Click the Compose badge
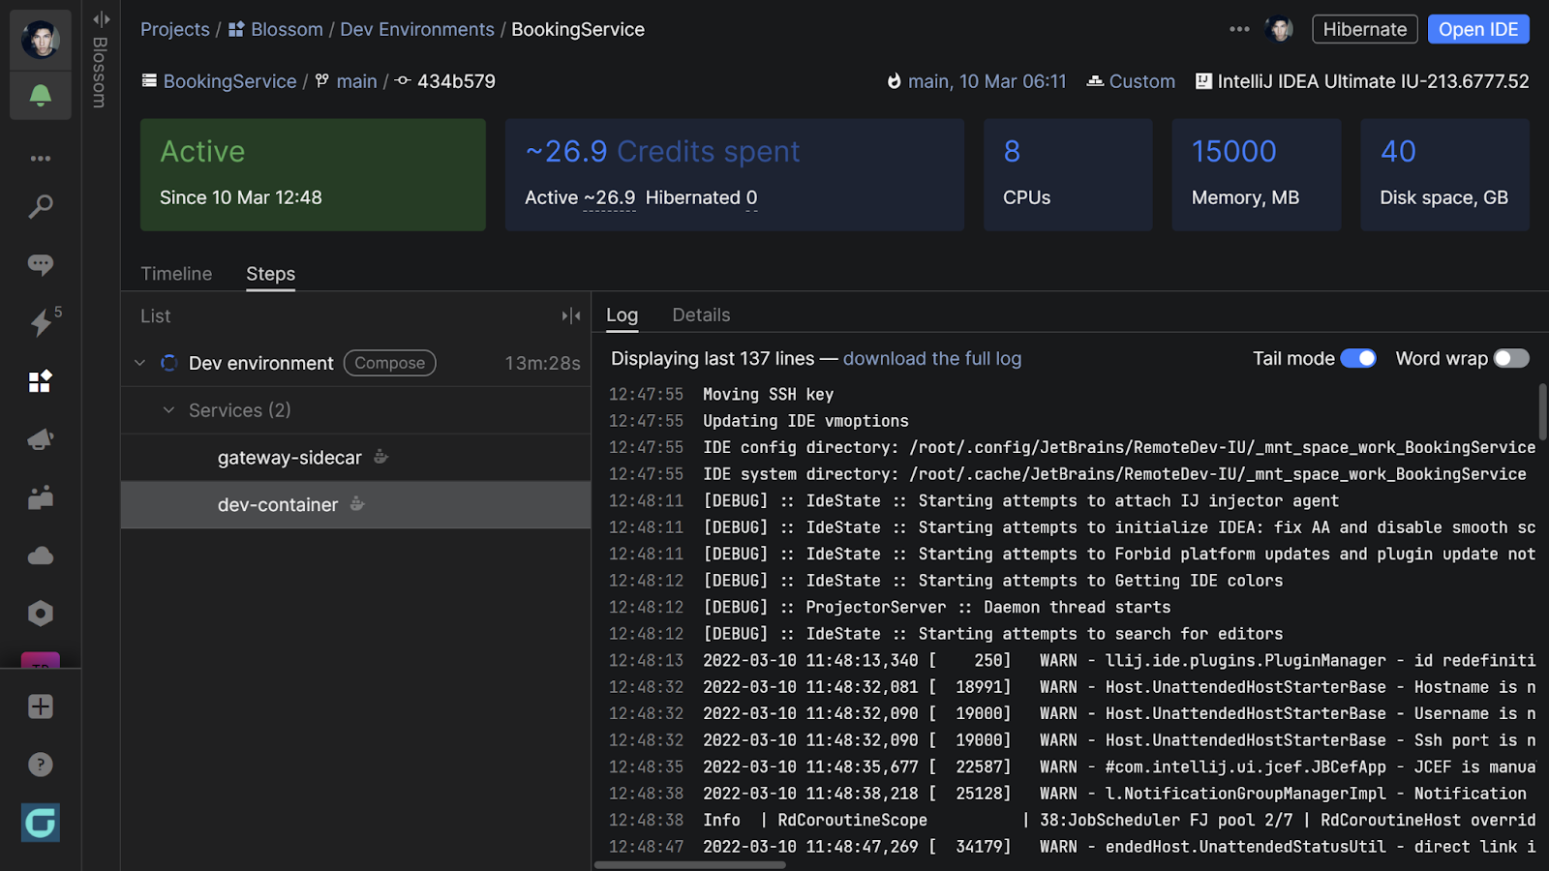The width and height of the screenshot is (1549, 871). (x=389, y=363)
